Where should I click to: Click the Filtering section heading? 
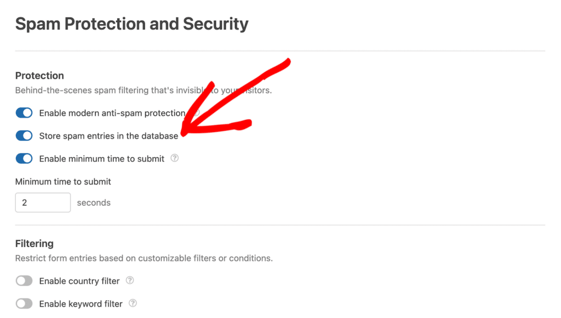pyautogui.click(x=35, y=243)
